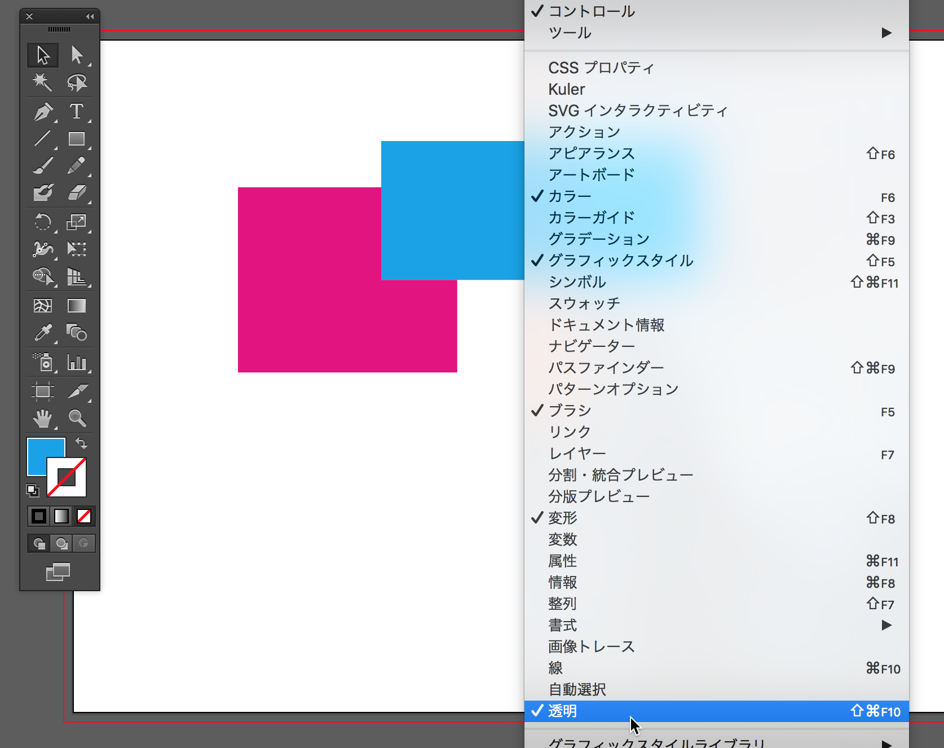Enable Draw Normal mode
Screen dimensions: 944x748
tap(39, 543)
